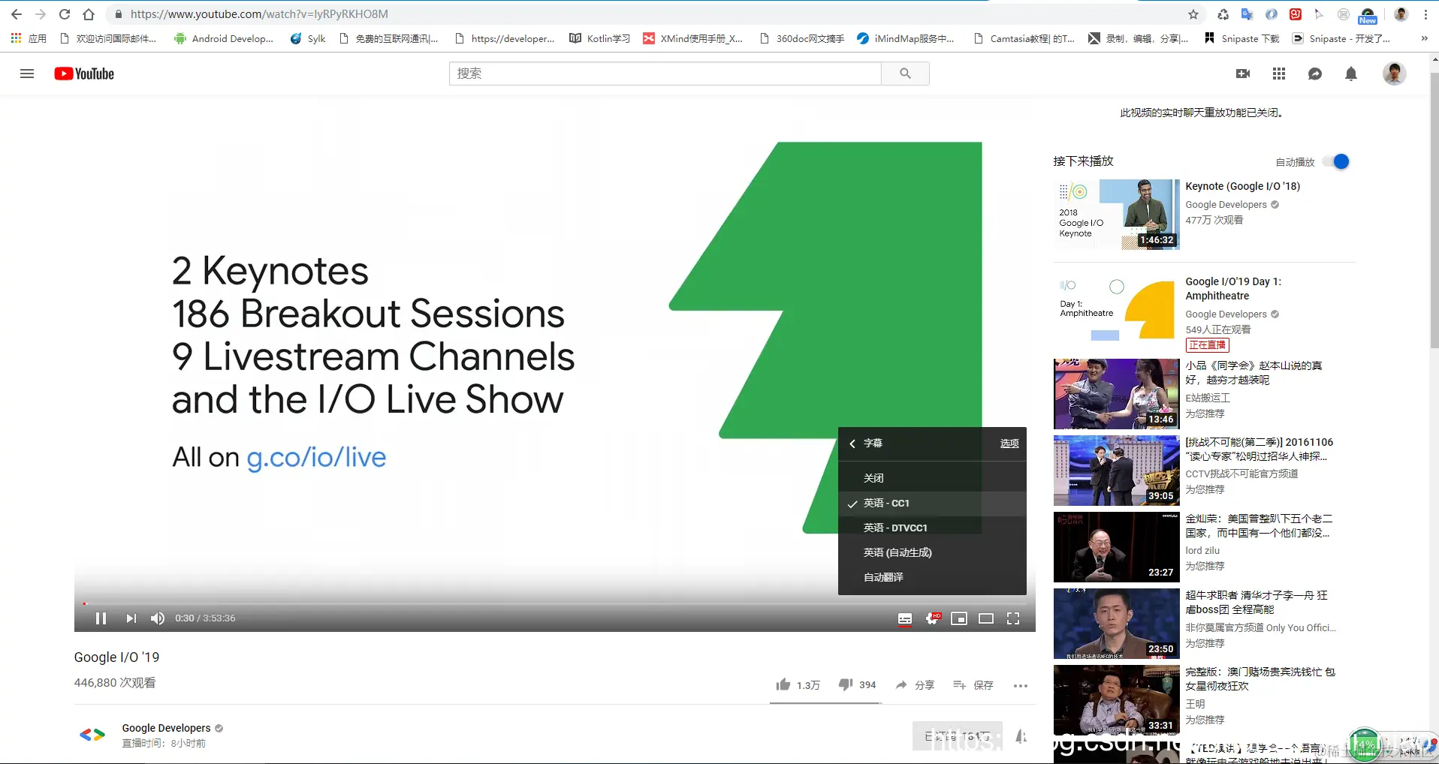Open subtitle options link

[x=1009, y=444]
